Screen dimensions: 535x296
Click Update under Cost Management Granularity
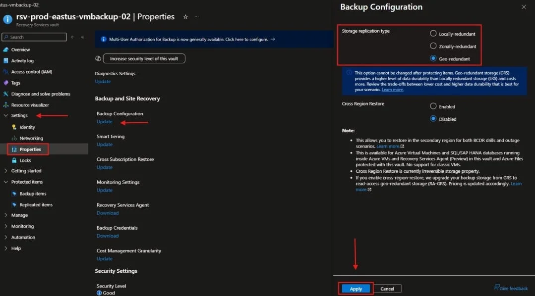tap(105, 259)
